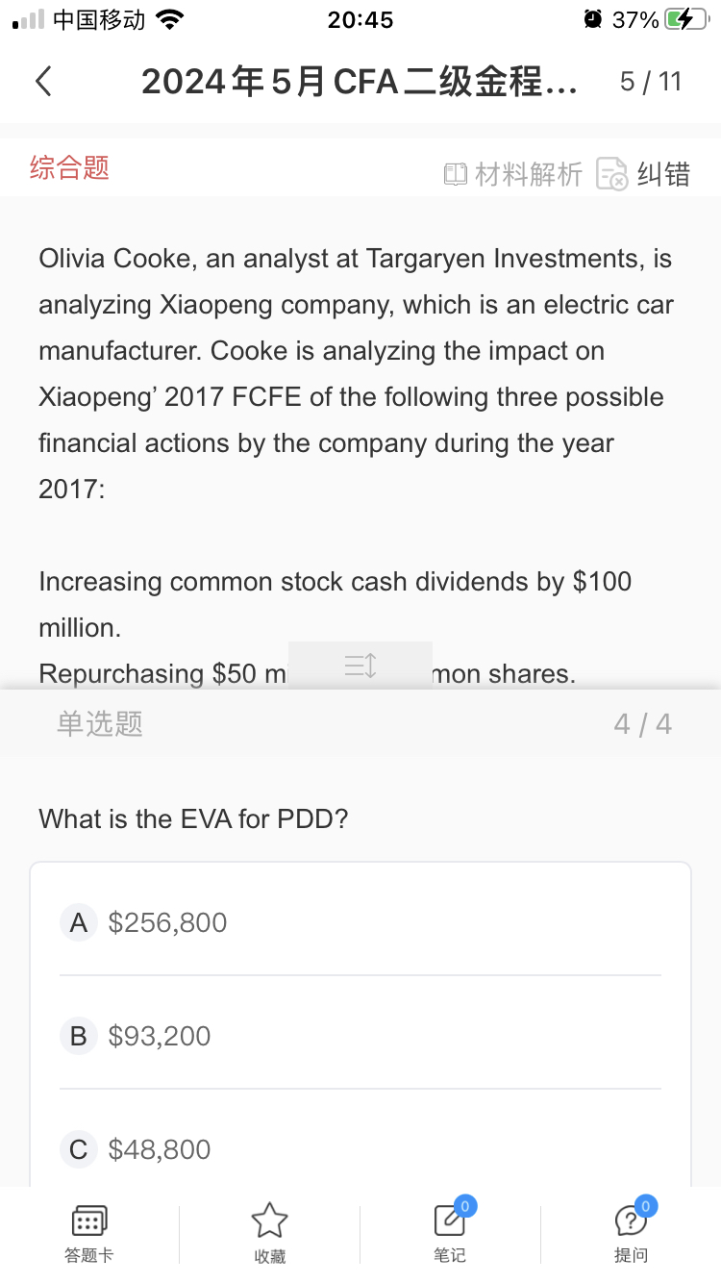Tap the 材料解析 text link
The image size is (721, 1283).
529,174
